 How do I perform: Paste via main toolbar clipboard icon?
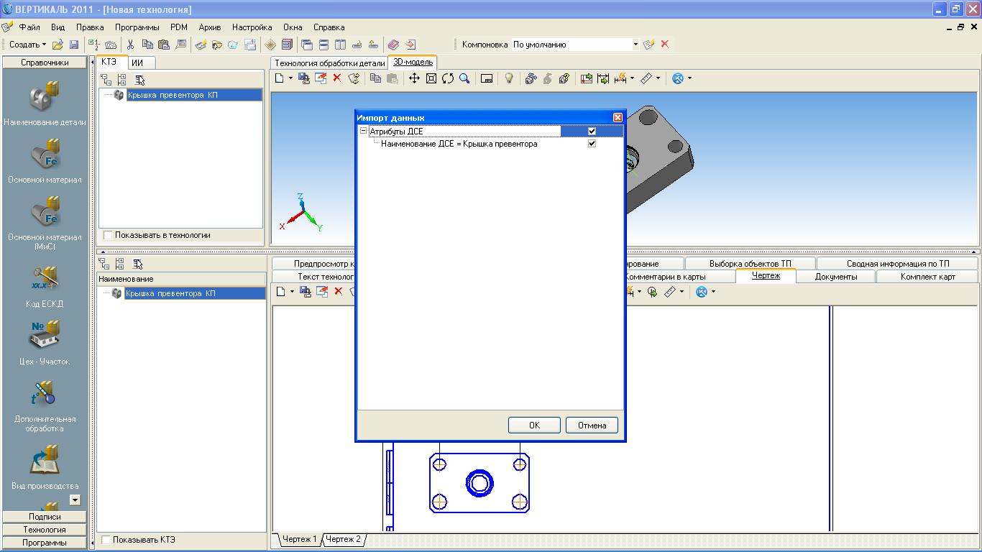tap(163, 45)
